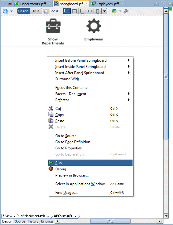Switch to Bindings bottom tab
173x225 pixels.
pos(47,221)
